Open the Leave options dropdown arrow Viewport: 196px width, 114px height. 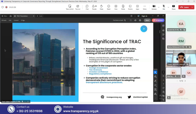(192, 7)
